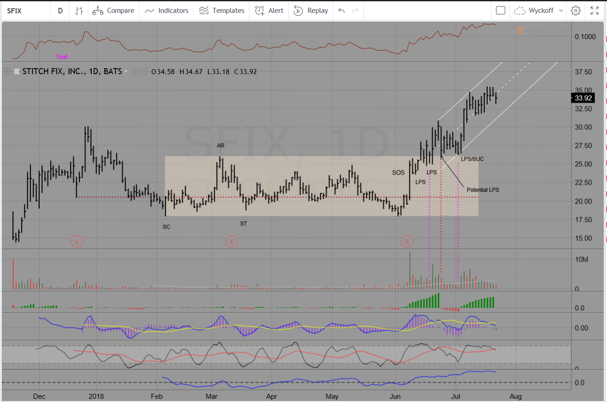The height and width of the screenshot is (402, 607).
Task: Click the Dec time axis label
Action: [x=39, y=396]
